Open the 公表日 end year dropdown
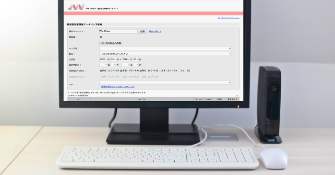The width and height of the screenshot is (335, 175). click(126, 59)
